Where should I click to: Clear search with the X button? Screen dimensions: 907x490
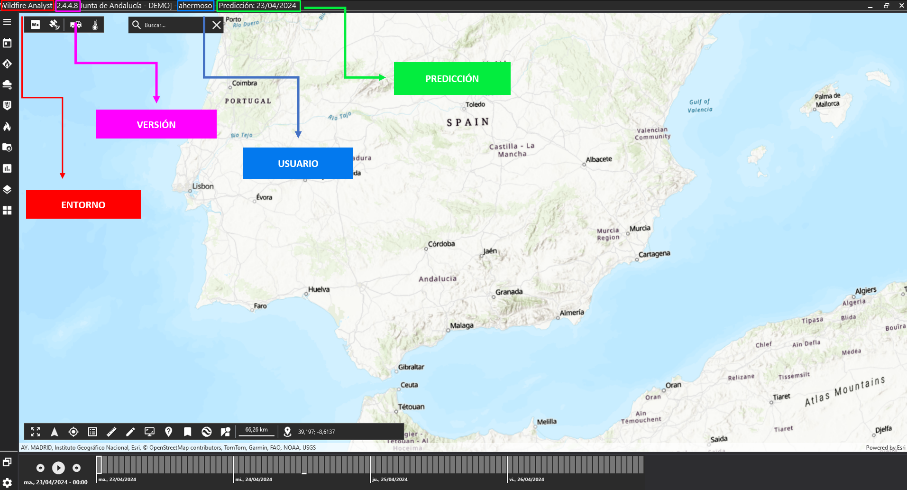(x=216, y=25)
